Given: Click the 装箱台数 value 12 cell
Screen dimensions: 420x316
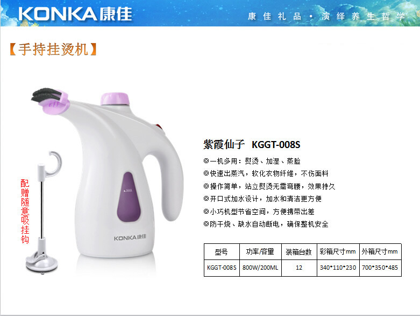Looking at the screenshot, I should 299,268.
